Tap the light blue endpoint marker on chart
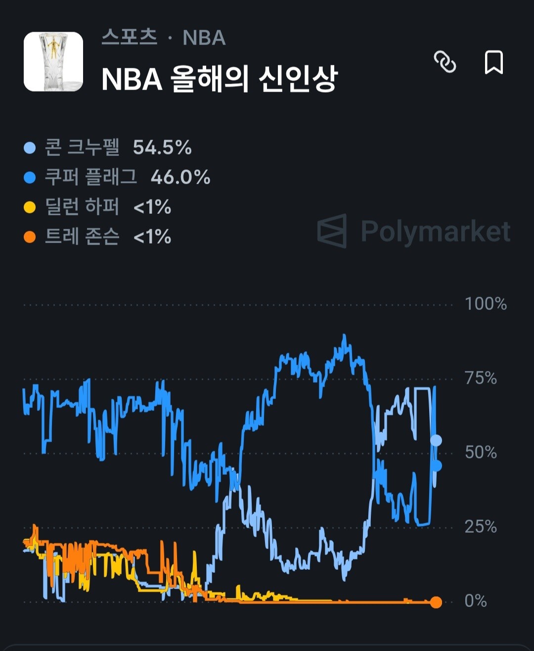This screenshot has height=651, width=534. click(x=436, y=440)
